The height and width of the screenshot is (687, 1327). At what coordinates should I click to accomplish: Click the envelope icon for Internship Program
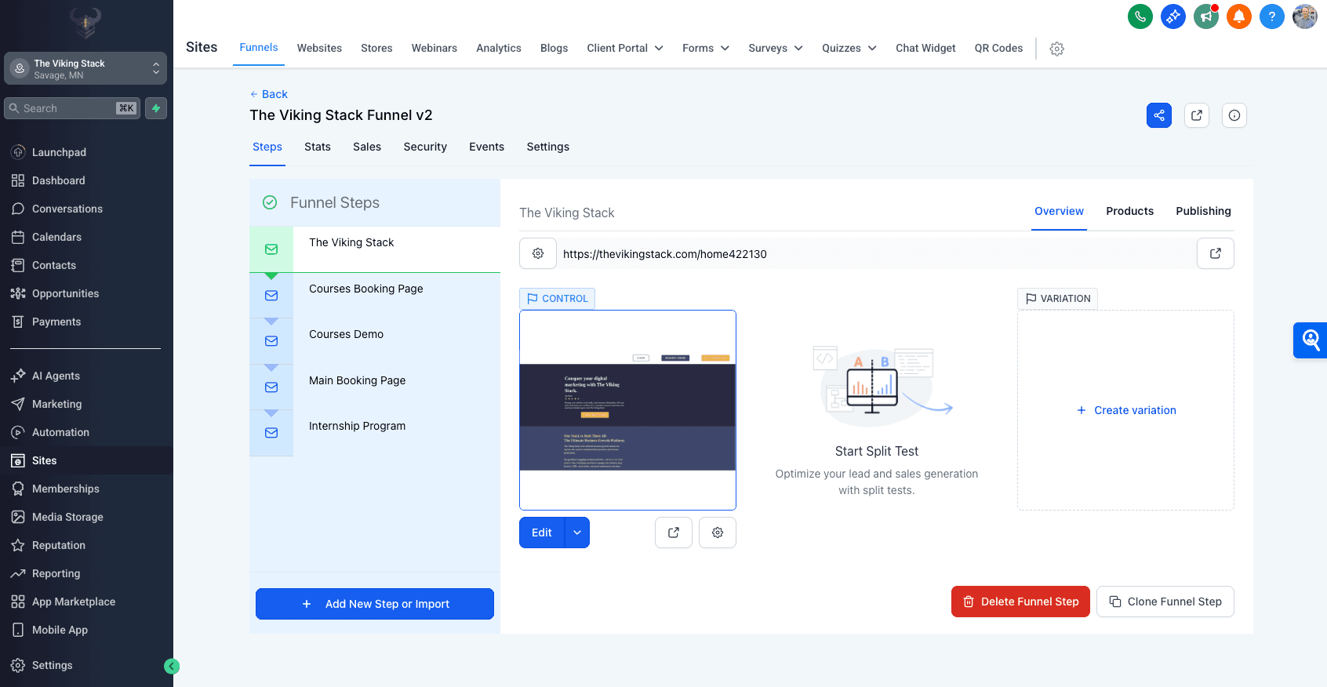coord(271,433)
